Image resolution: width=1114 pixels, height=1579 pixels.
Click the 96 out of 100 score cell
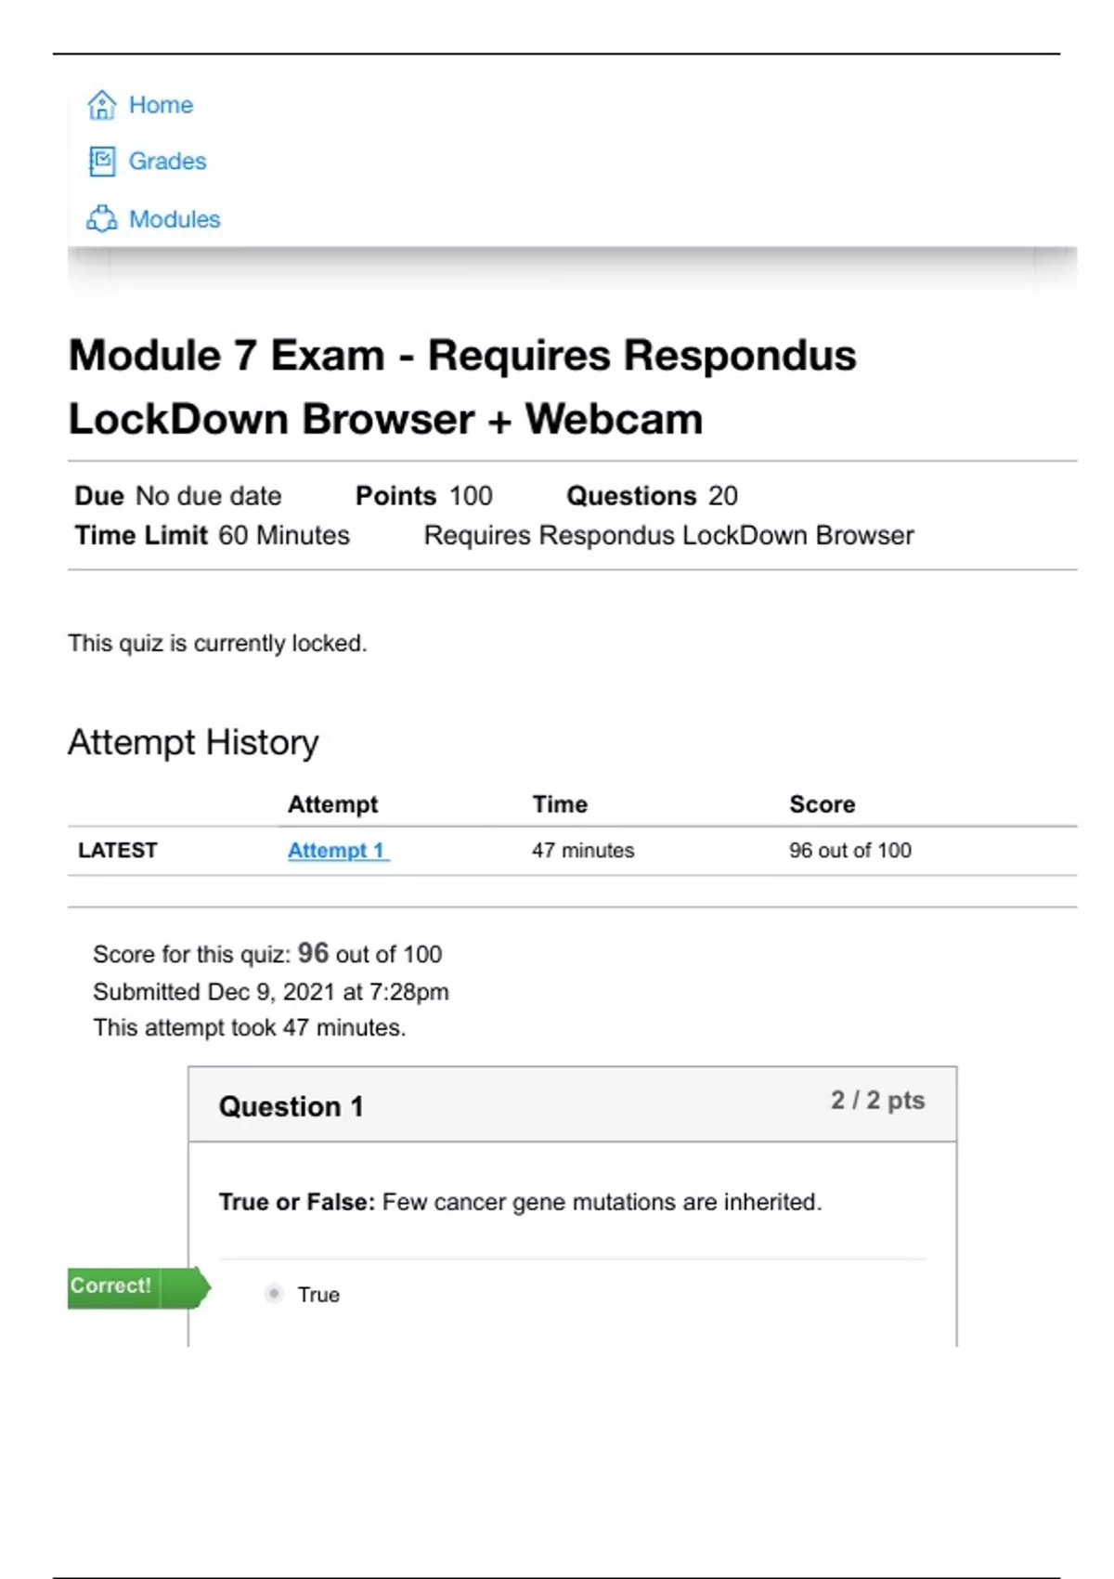850,851
